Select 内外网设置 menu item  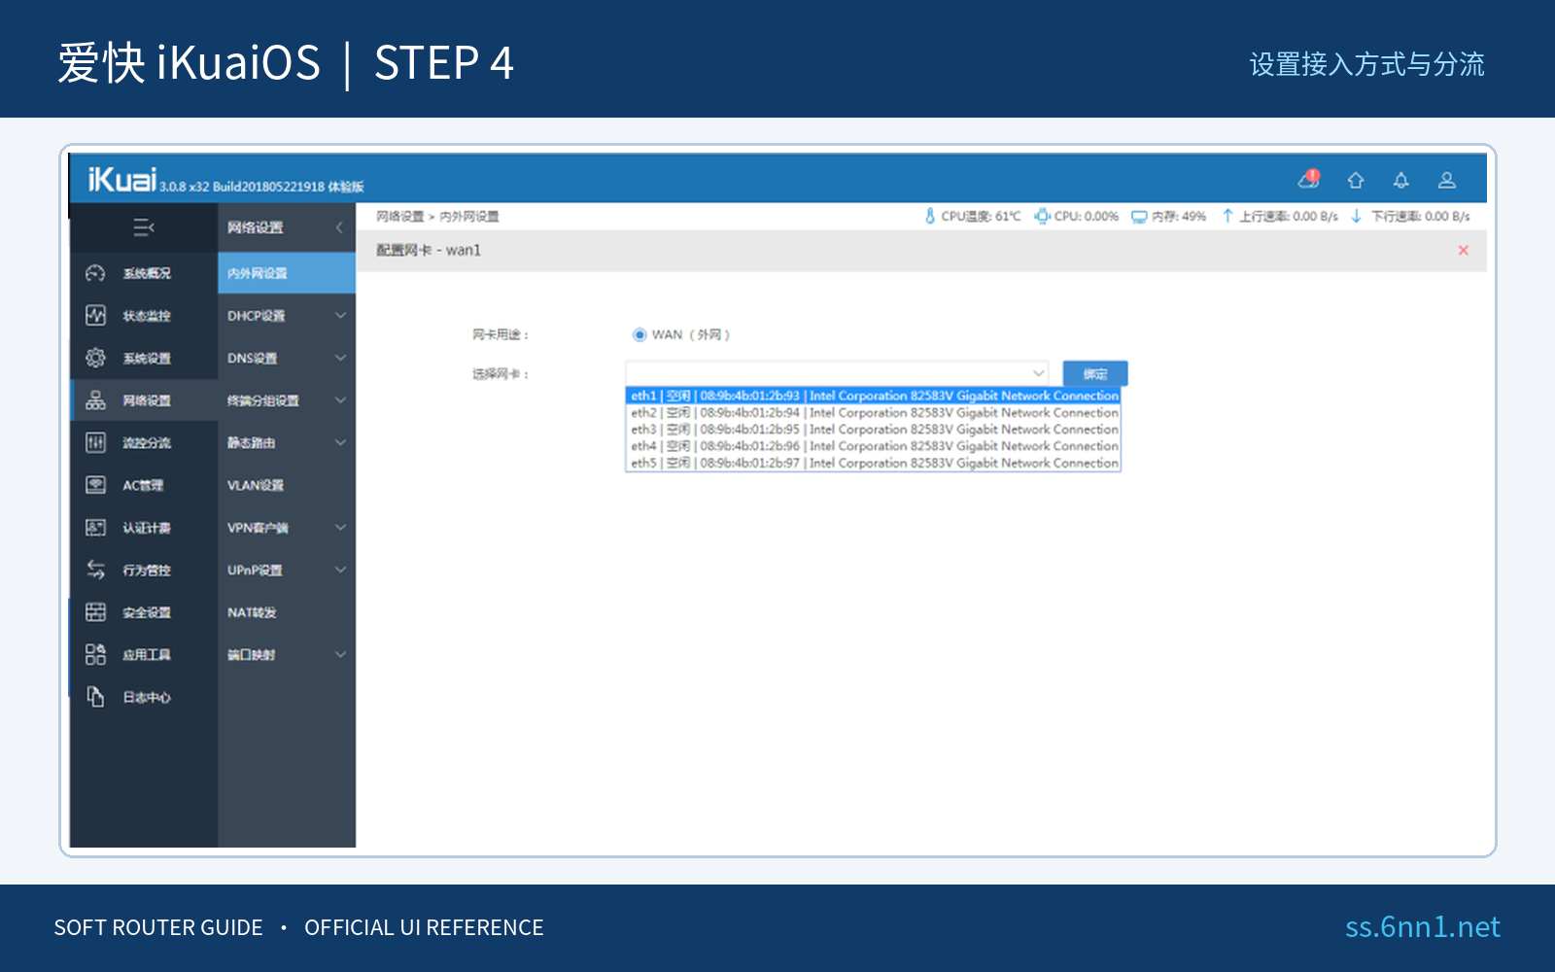pyautogui.click(x=287, y=273)
